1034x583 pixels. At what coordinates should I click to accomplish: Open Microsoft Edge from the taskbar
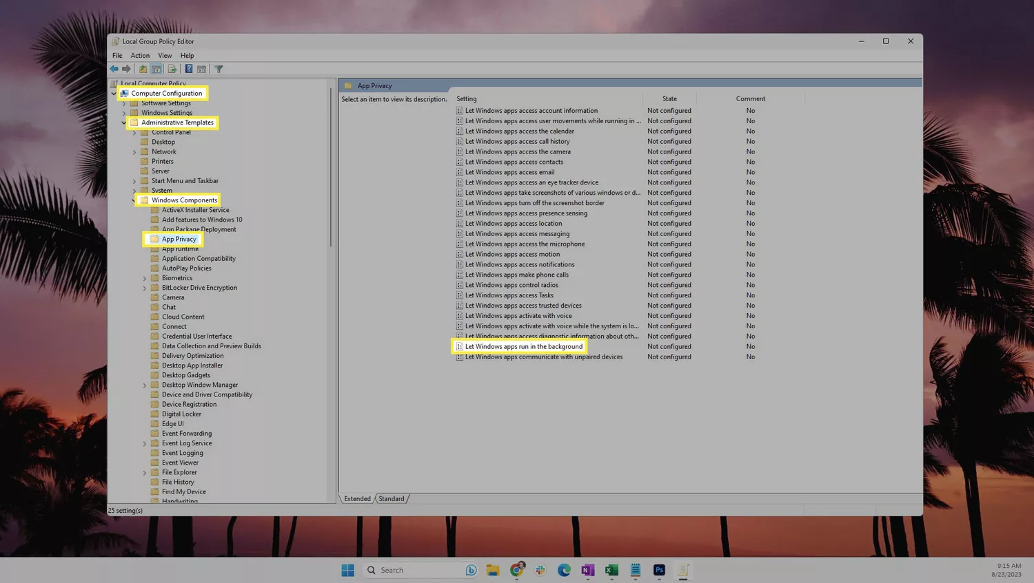[565, 570]
